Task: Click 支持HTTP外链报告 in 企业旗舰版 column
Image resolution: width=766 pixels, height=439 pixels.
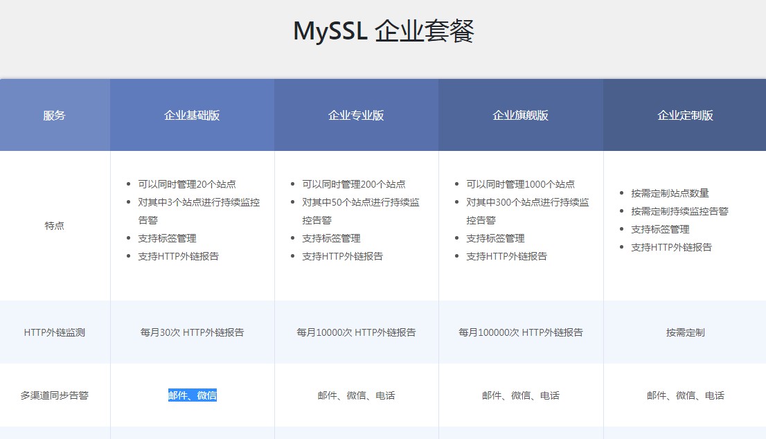Action: click(506, 256)
